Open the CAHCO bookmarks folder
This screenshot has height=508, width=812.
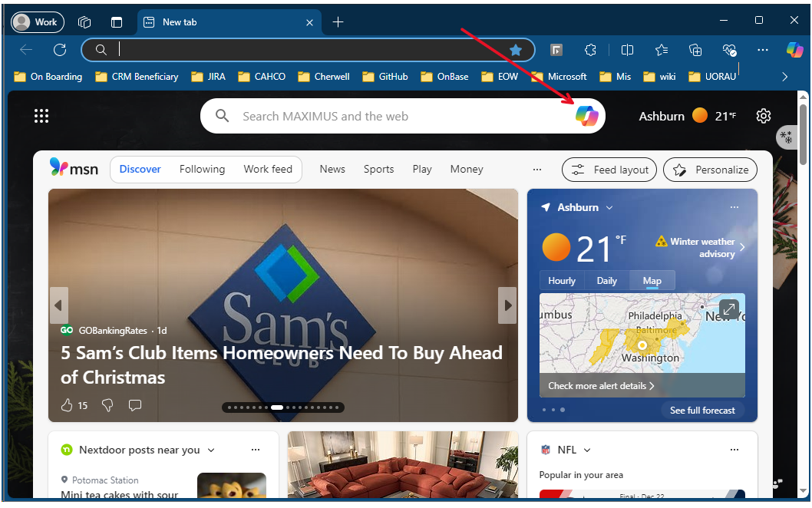[262, 77]
